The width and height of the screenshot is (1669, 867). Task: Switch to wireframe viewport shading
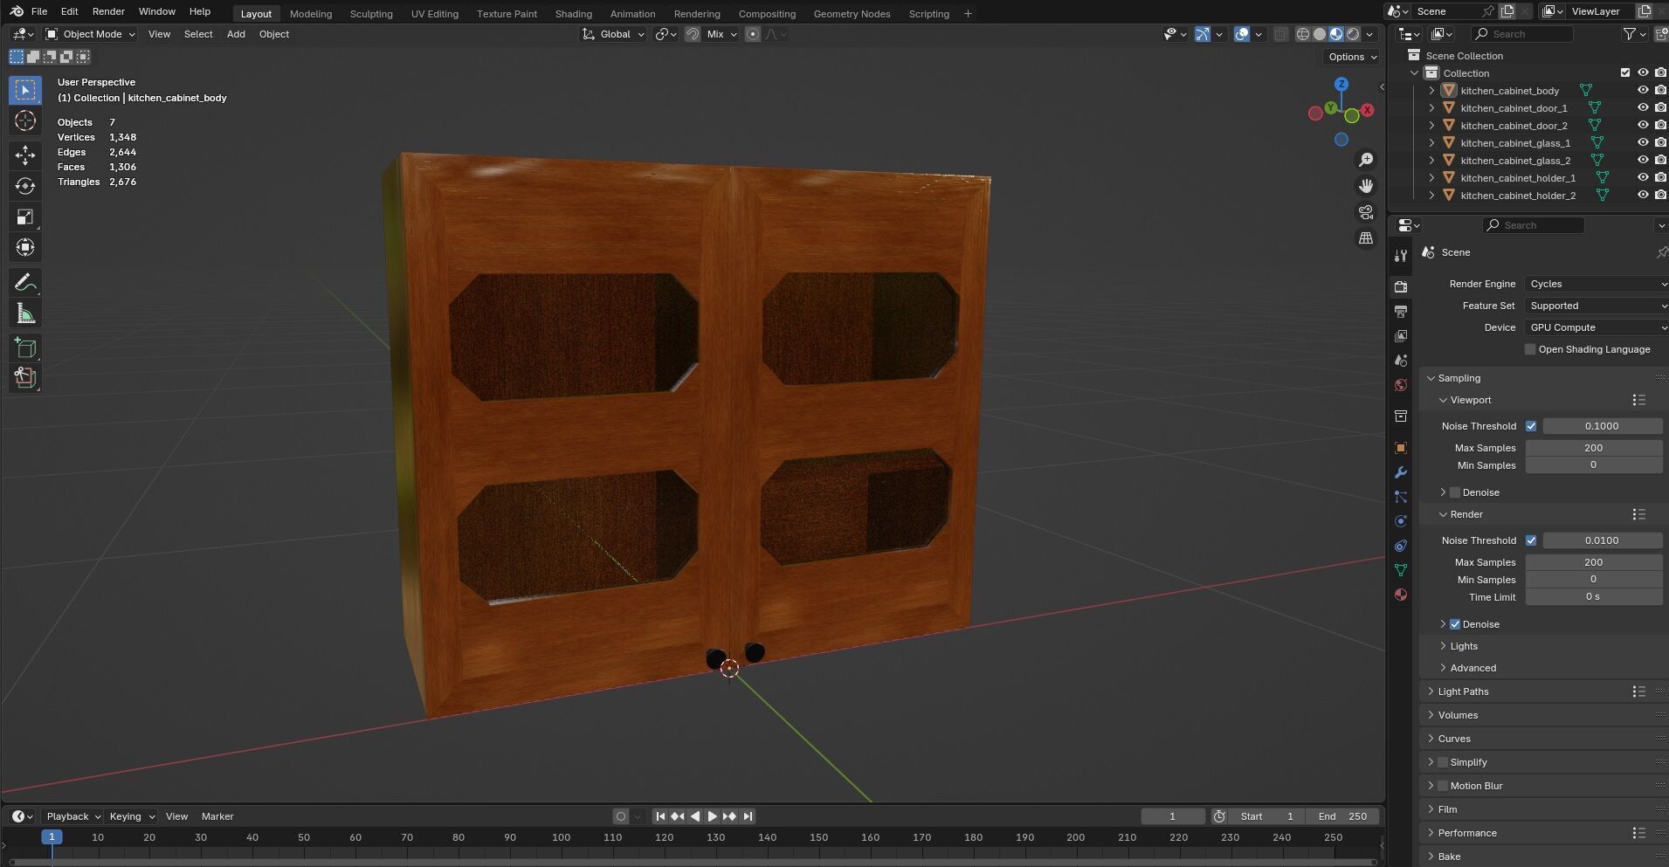pos(1303,34)
